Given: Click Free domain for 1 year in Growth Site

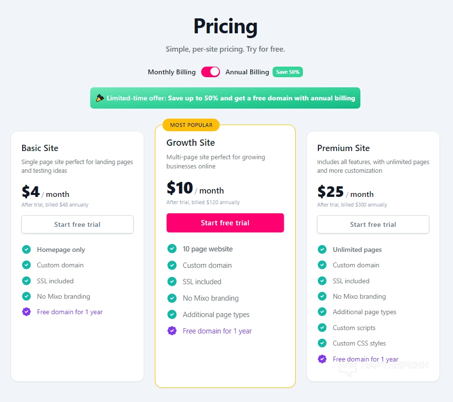Looking at the screenshot, I should point(217,331).
